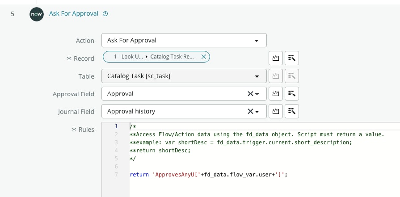The height and width of the screenshot is (197, 400).
Task: Click line 1 of the Rules script editor
Action: pos(265,126)
